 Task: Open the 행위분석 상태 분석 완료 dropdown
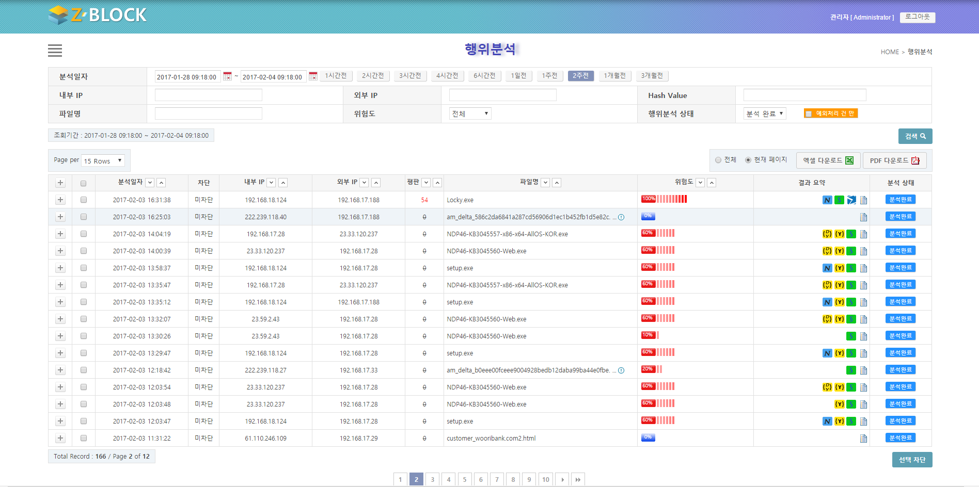765,113
